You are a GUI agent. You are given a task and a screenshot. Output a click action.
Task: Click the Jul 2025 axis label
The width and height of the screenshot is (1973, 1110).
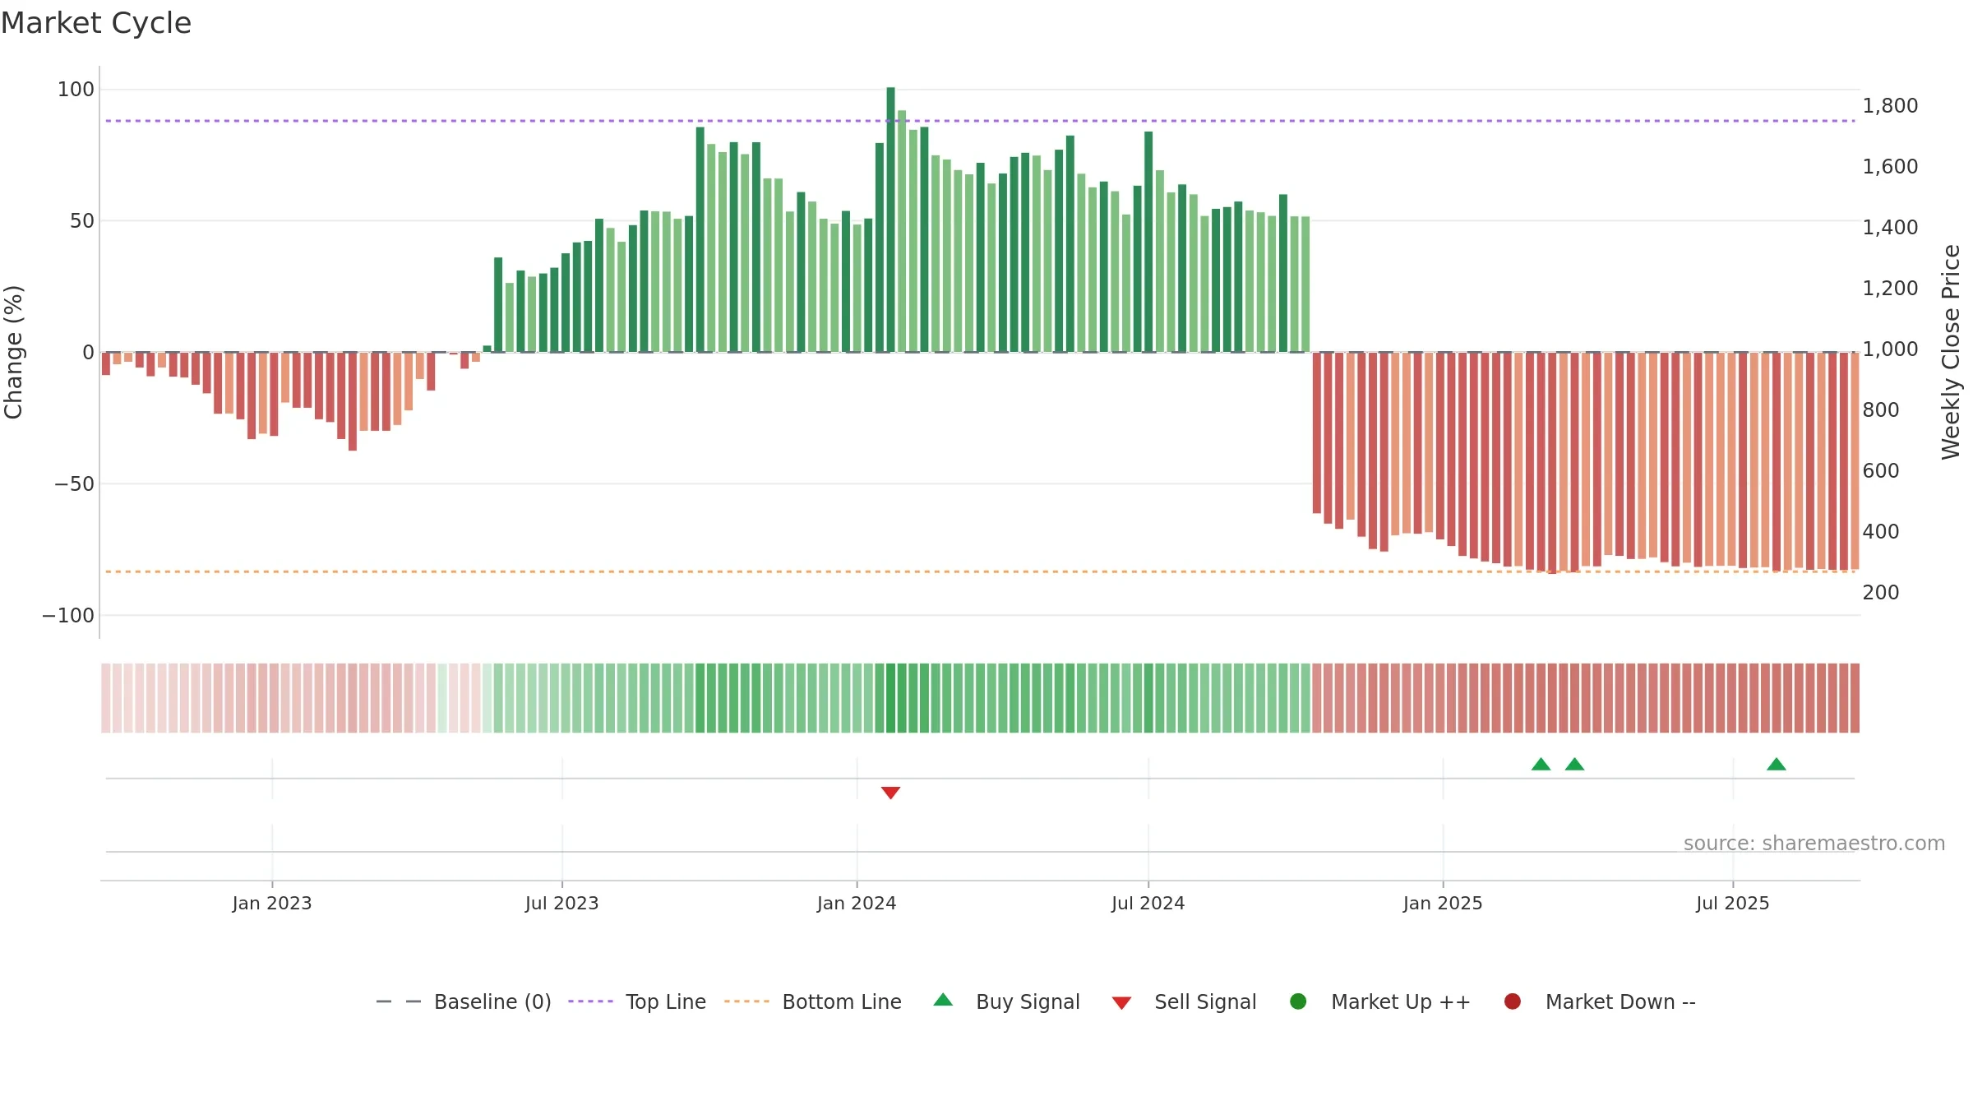point(1733,904)
